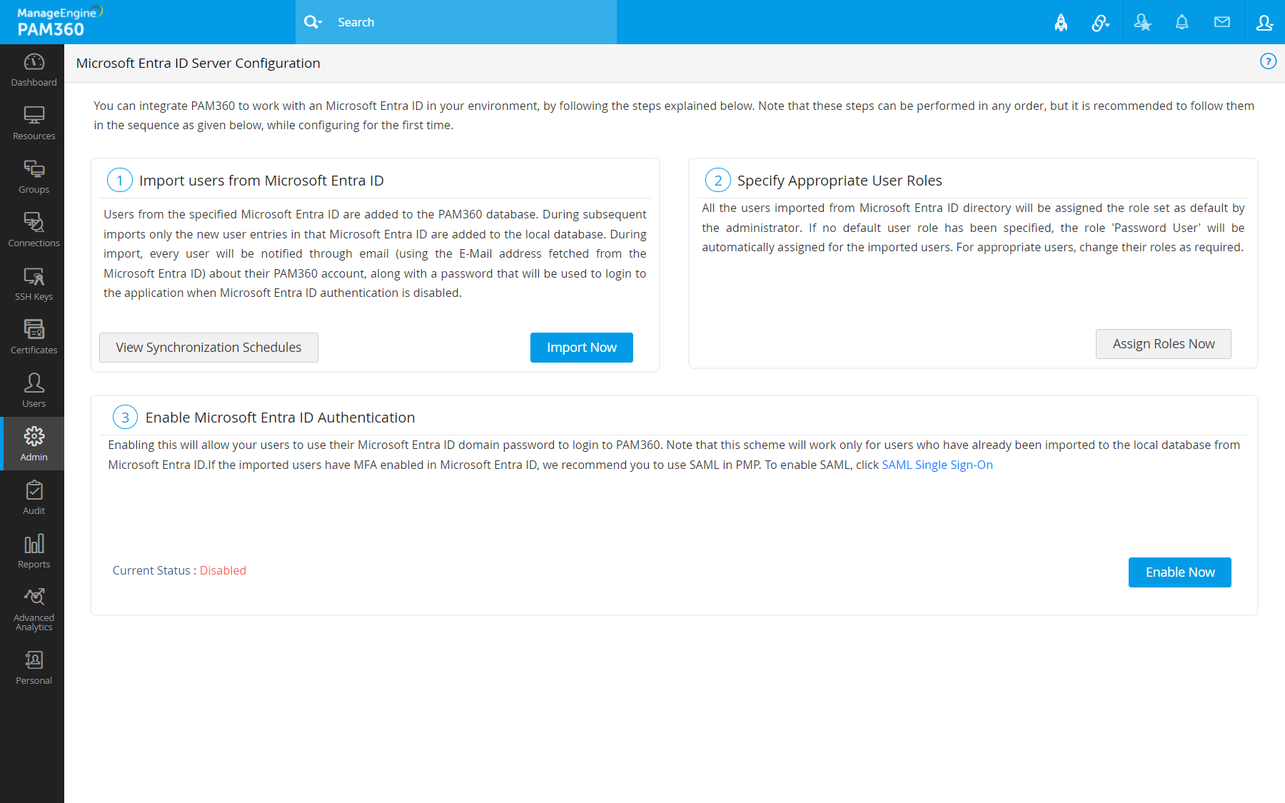Image resolution: width=1285 pixels, height=803 pixels.
Task: Open the notifications bell
Action: (1182, 23)
